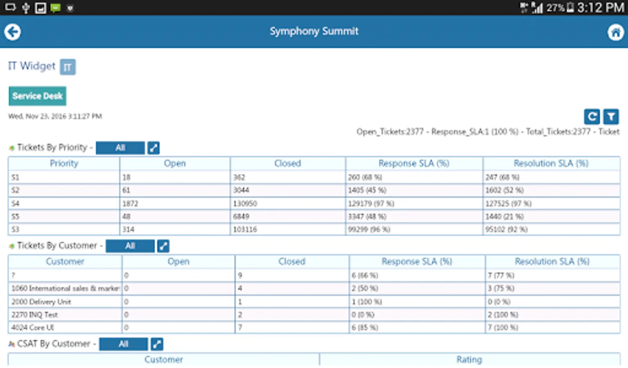Expand the CSAT By Customer widget
This screenshot has width=628, height=368.
tap(157, 344)
